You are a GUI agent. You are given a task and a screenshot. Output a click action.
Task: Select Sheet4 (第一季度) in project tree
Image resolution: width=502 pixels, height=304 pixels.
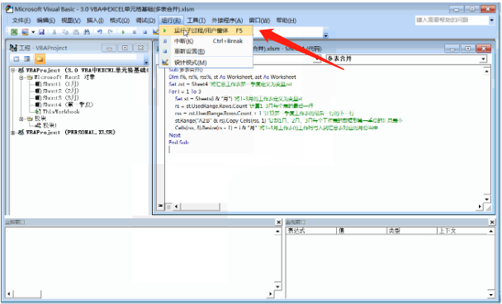64,105
